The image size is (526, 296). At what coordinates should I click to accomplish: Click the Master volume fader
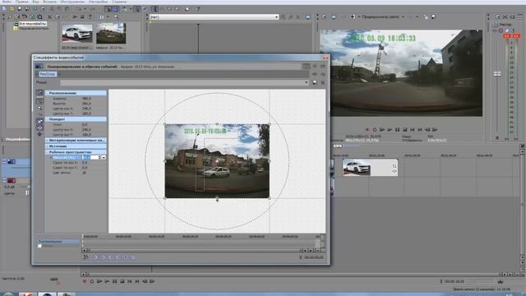click(497, 74)
